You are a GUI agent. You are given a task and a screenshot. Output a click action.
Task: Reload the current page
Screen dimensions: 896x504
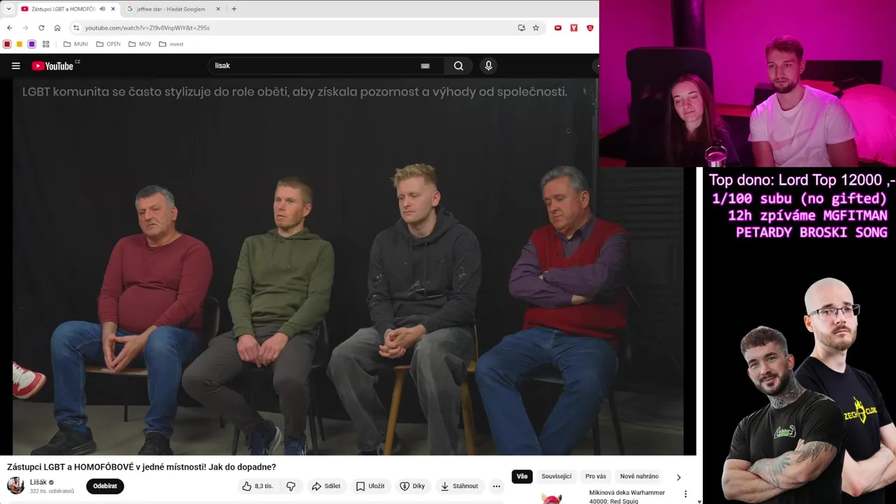click(41, 28)
